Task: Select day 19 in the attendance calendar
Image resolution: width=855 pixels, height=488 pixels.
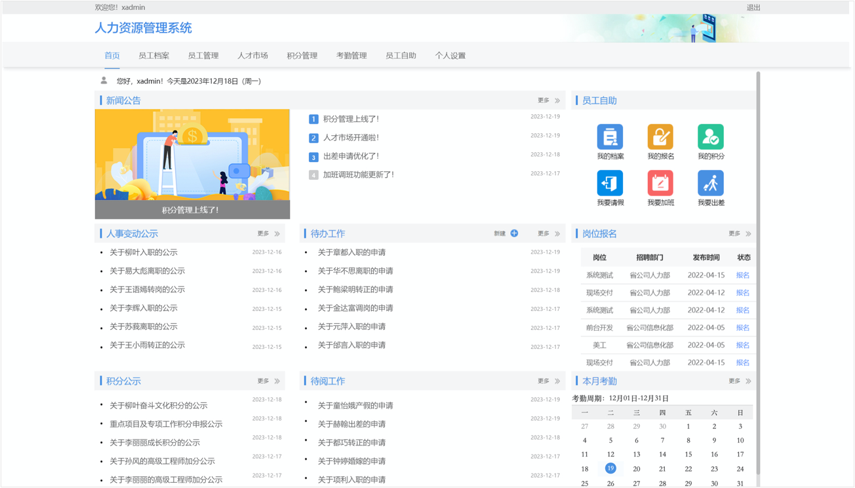Action: coord(610,468)
